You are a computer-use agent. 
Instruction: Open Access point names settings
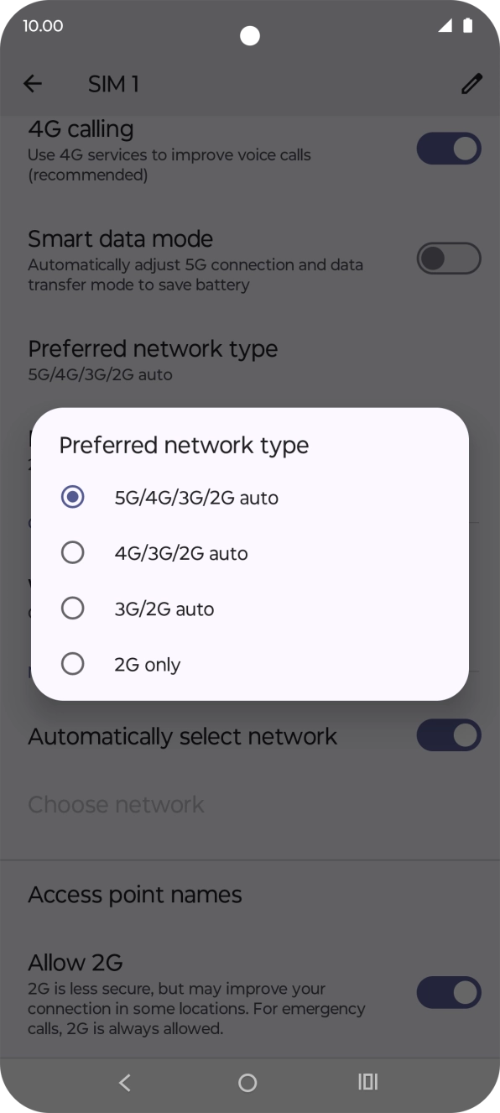[x=134, y=894]
